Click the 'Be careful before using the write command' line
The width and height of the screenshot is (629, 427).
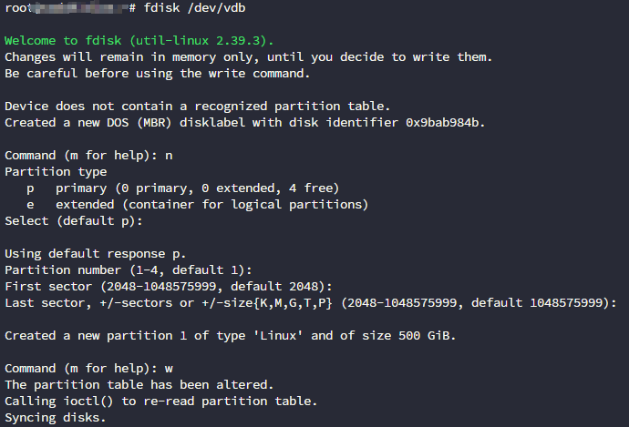pyautogui.click(x=157, y=74)
